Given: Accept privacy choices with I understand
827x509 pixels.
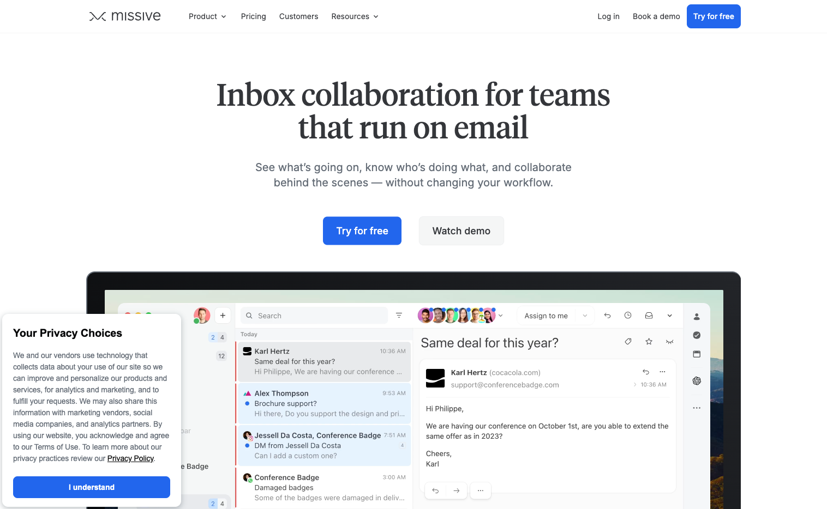Looking at the screenshot, I should (91, 487).
